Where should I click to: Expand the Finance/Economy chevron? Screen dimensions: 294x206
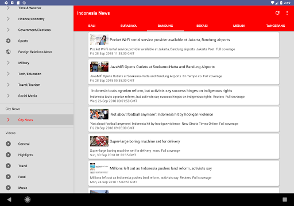click(x=8, y=19)
